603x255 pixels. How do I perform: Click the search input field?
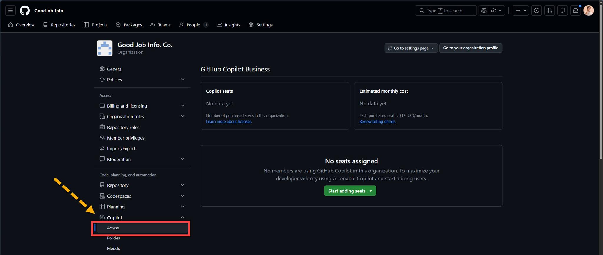[445, 11]
